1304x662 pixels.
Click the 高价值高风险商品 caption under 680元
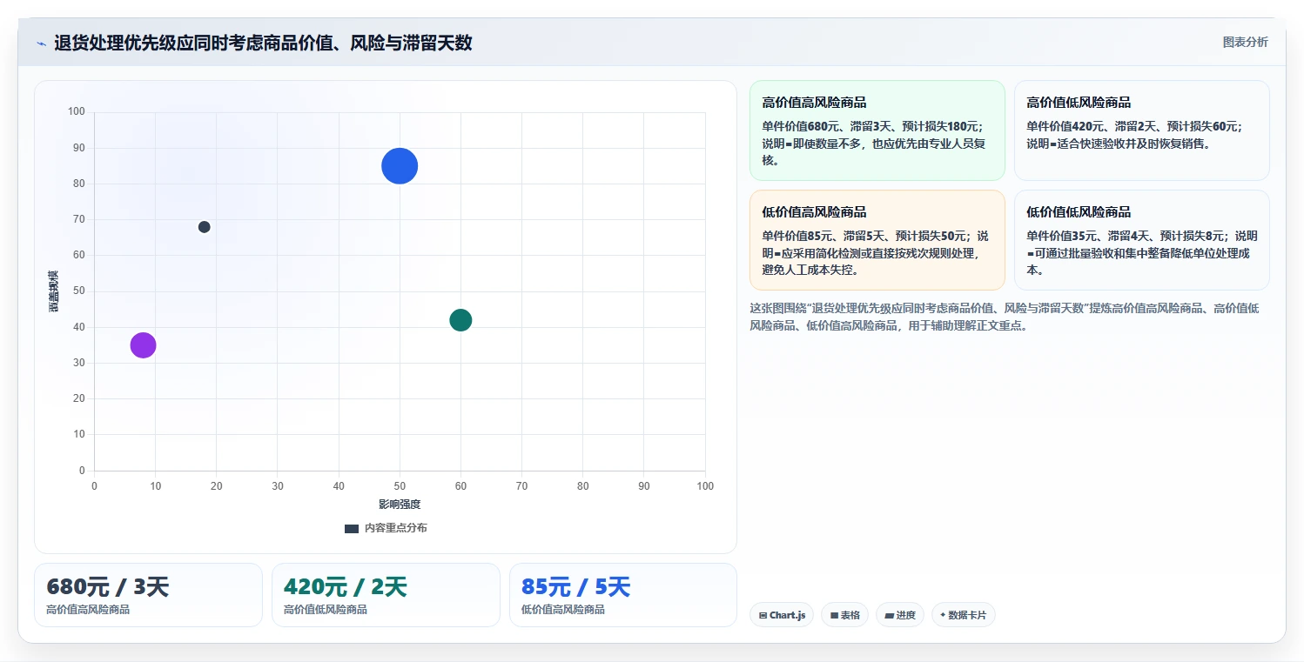(x=88, y=610)
